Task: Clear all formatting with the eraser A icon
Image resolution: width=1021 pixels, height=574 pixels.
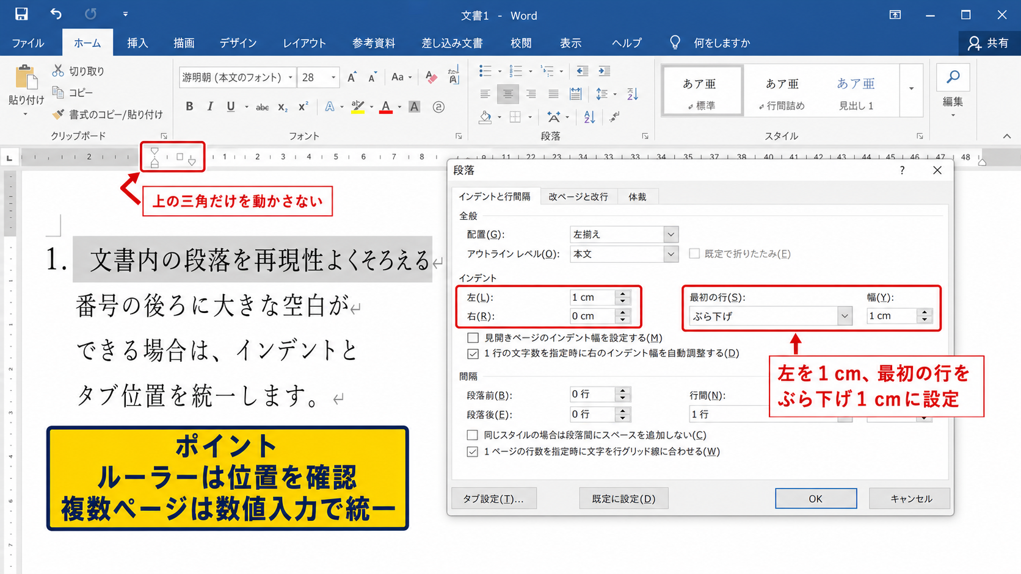Action: point(431,77)
